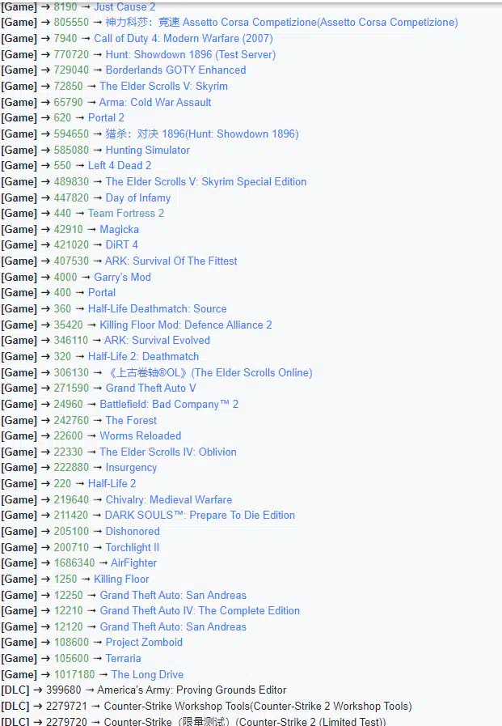
Task: Open the ARK: Survival Evolved link
Action: 157,340
